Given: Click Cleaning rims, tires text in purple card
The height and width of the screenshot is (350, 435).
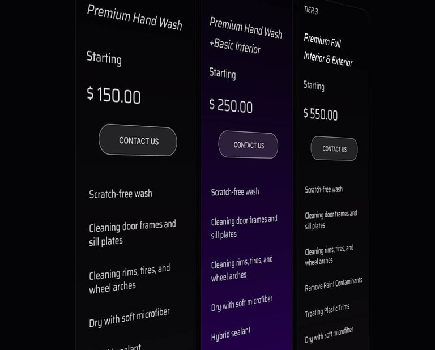Looking at the screenshot, I should pyautogui.click(x=242, y=268).
